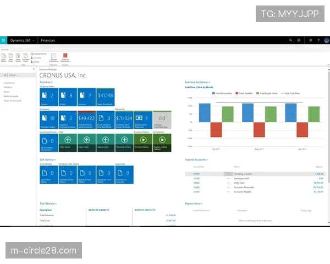Screen dimensions: 330x264
Task: Open the Financial Statements ribbon dropdown
Action: (65, 58)
